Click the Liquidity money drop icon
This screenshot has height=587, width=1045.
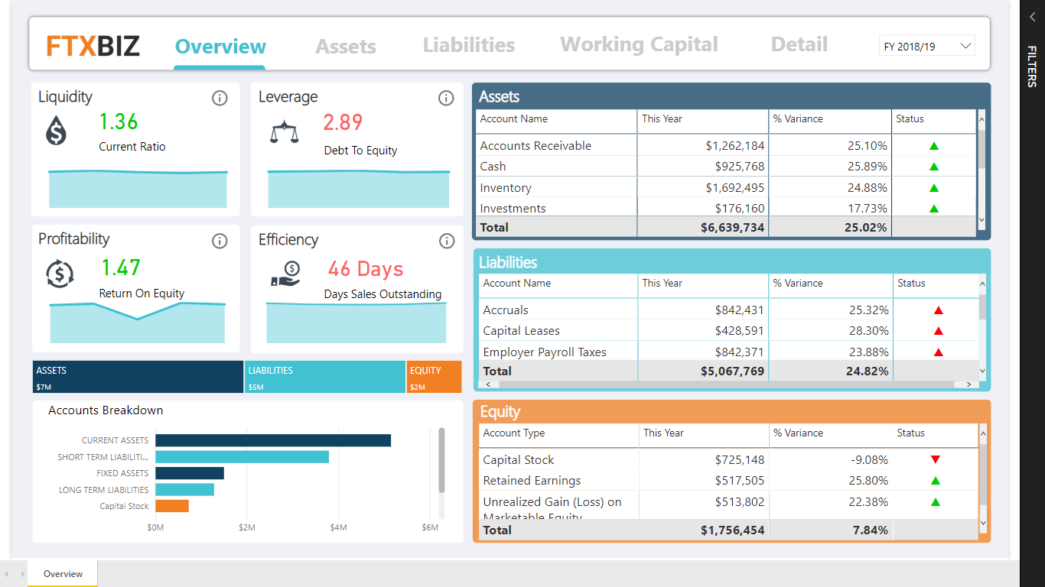point(56,130)
